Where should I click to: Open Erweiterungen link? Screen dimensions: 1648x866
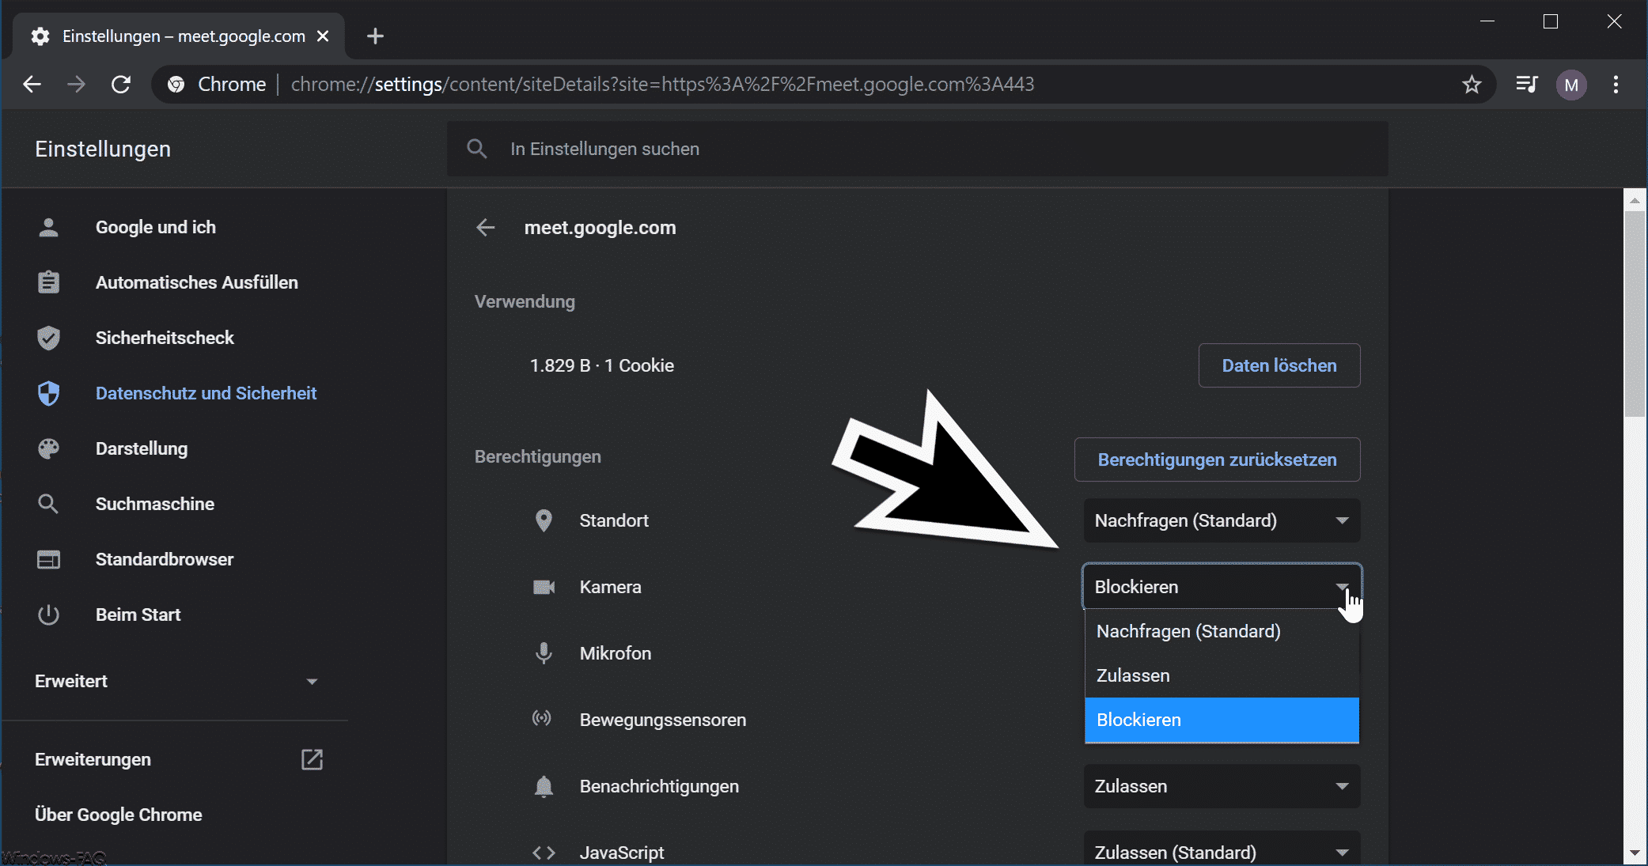(93, 759)
